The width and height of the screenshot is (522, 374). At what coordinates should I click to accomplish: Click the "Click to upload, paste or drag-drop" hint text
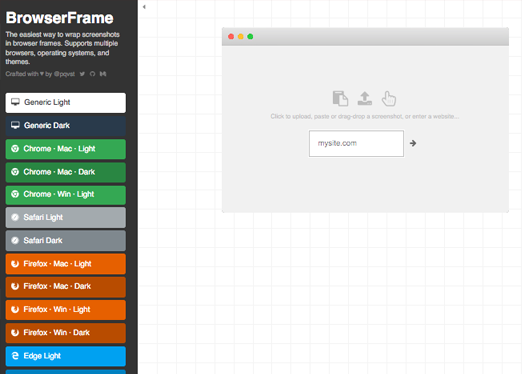[365, 116]
